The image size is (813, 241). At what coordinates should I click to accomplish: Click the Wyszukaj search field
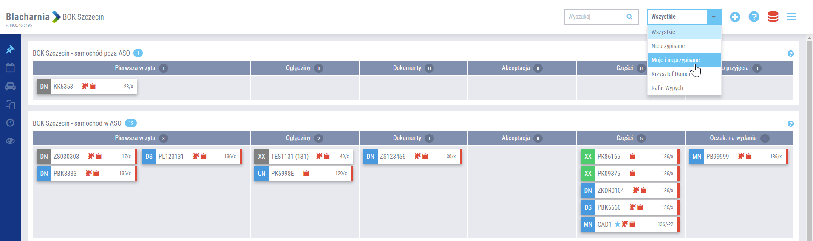pyautogui.click(x=596, y=17)
